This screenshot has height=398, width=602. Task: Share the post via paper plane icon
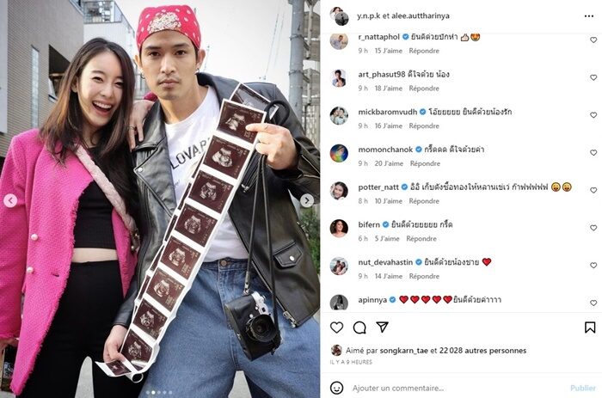click(x=382, y=327)
